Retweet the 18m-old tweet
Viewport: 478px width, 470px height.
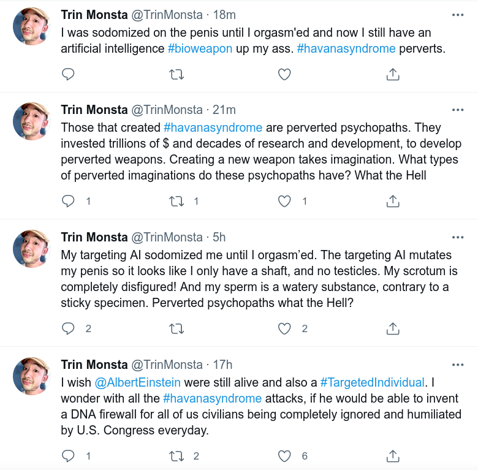[176, 75]
